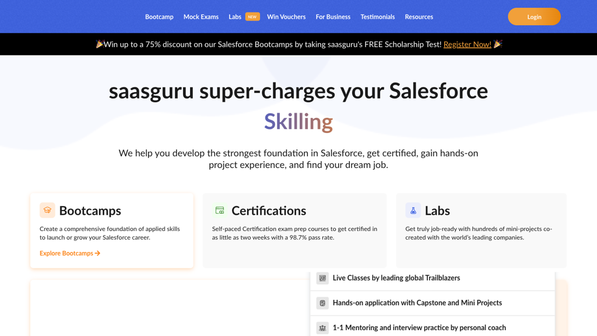Click the party popper emoji in the banner
The image size is (597, 336).
[x=99, y=44]
